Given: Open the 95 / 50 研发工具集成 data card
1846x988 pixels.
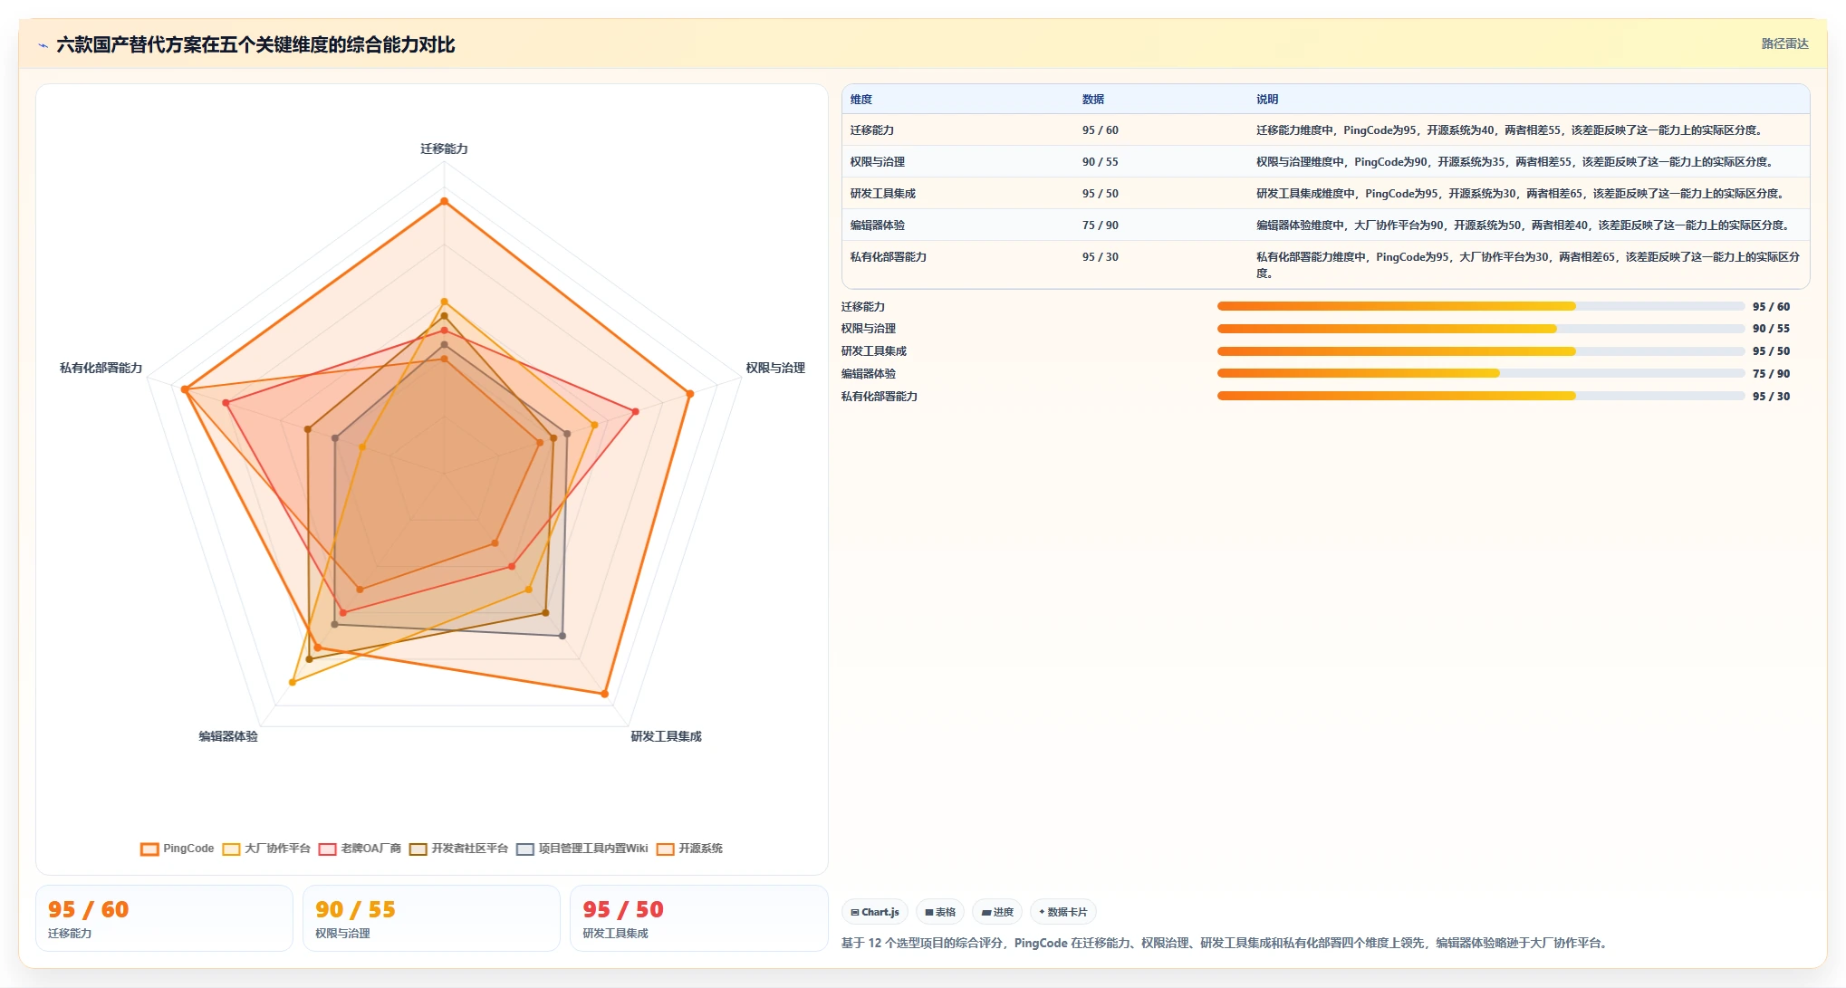Looking at the screenshot, I should tap(698, 918).
